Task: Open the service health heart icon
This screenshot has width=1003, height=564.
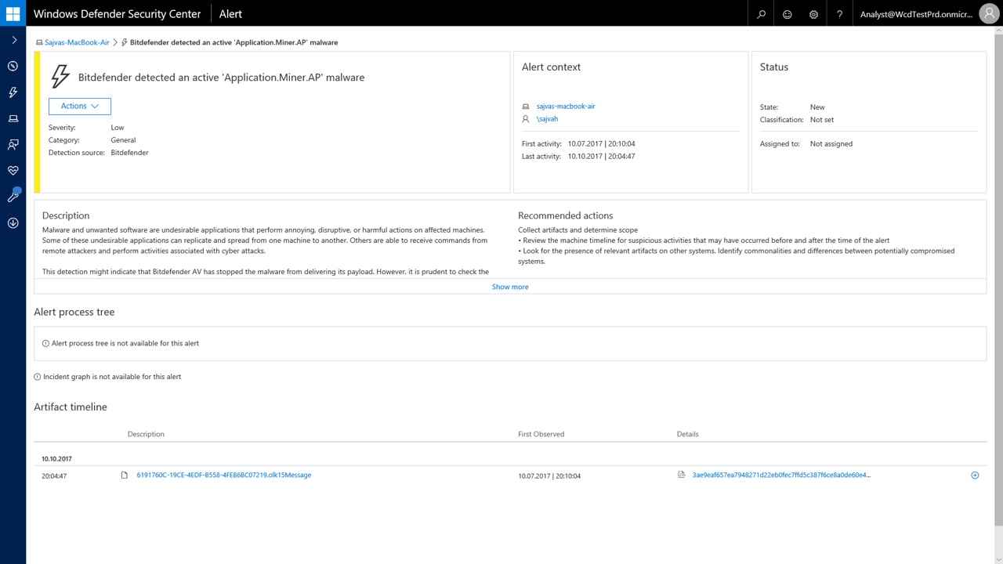Action: tap(13, 170)
